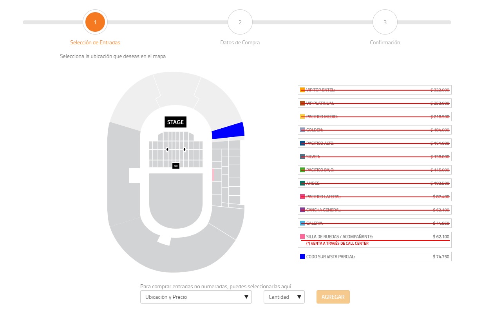Click the green Pacifico Bajo swatch
The image size is (483, 311).
[302, 170]
